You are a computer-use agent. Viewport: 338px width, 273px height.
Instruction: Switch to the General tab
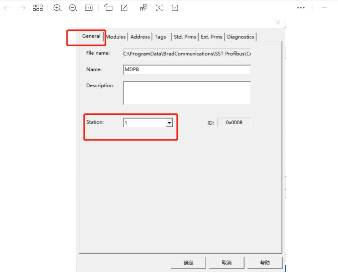click(91, 36)
